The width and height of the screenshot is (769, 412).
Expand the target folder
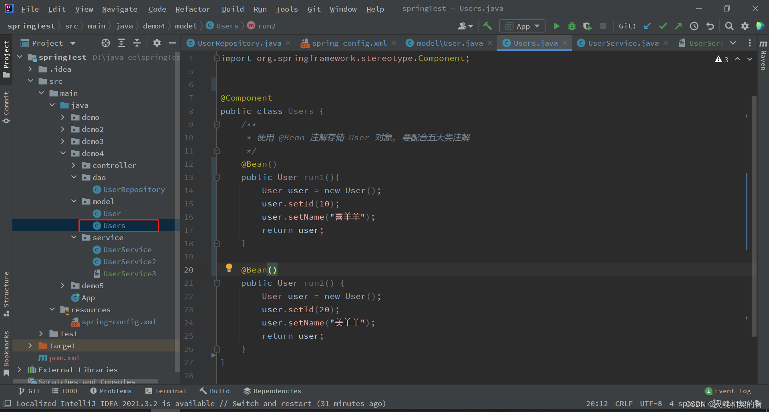pos(30,345)
